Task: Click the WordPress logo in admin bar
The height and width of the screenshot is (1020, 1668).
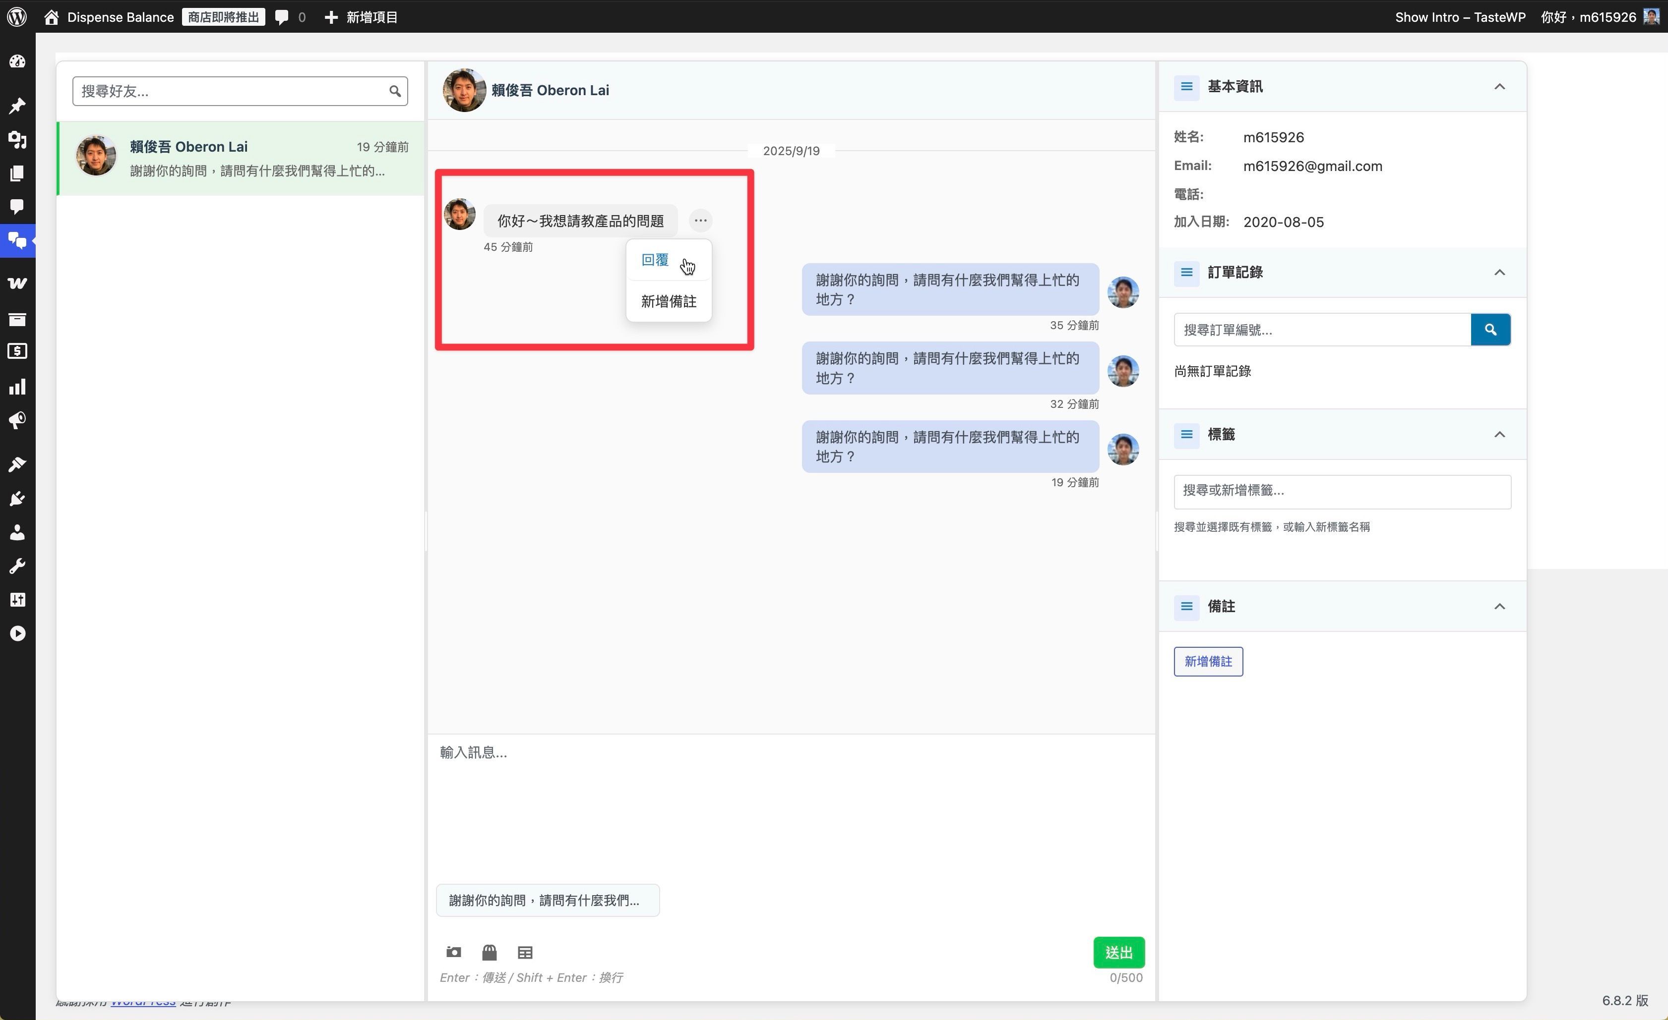Action: coord(17,17)
